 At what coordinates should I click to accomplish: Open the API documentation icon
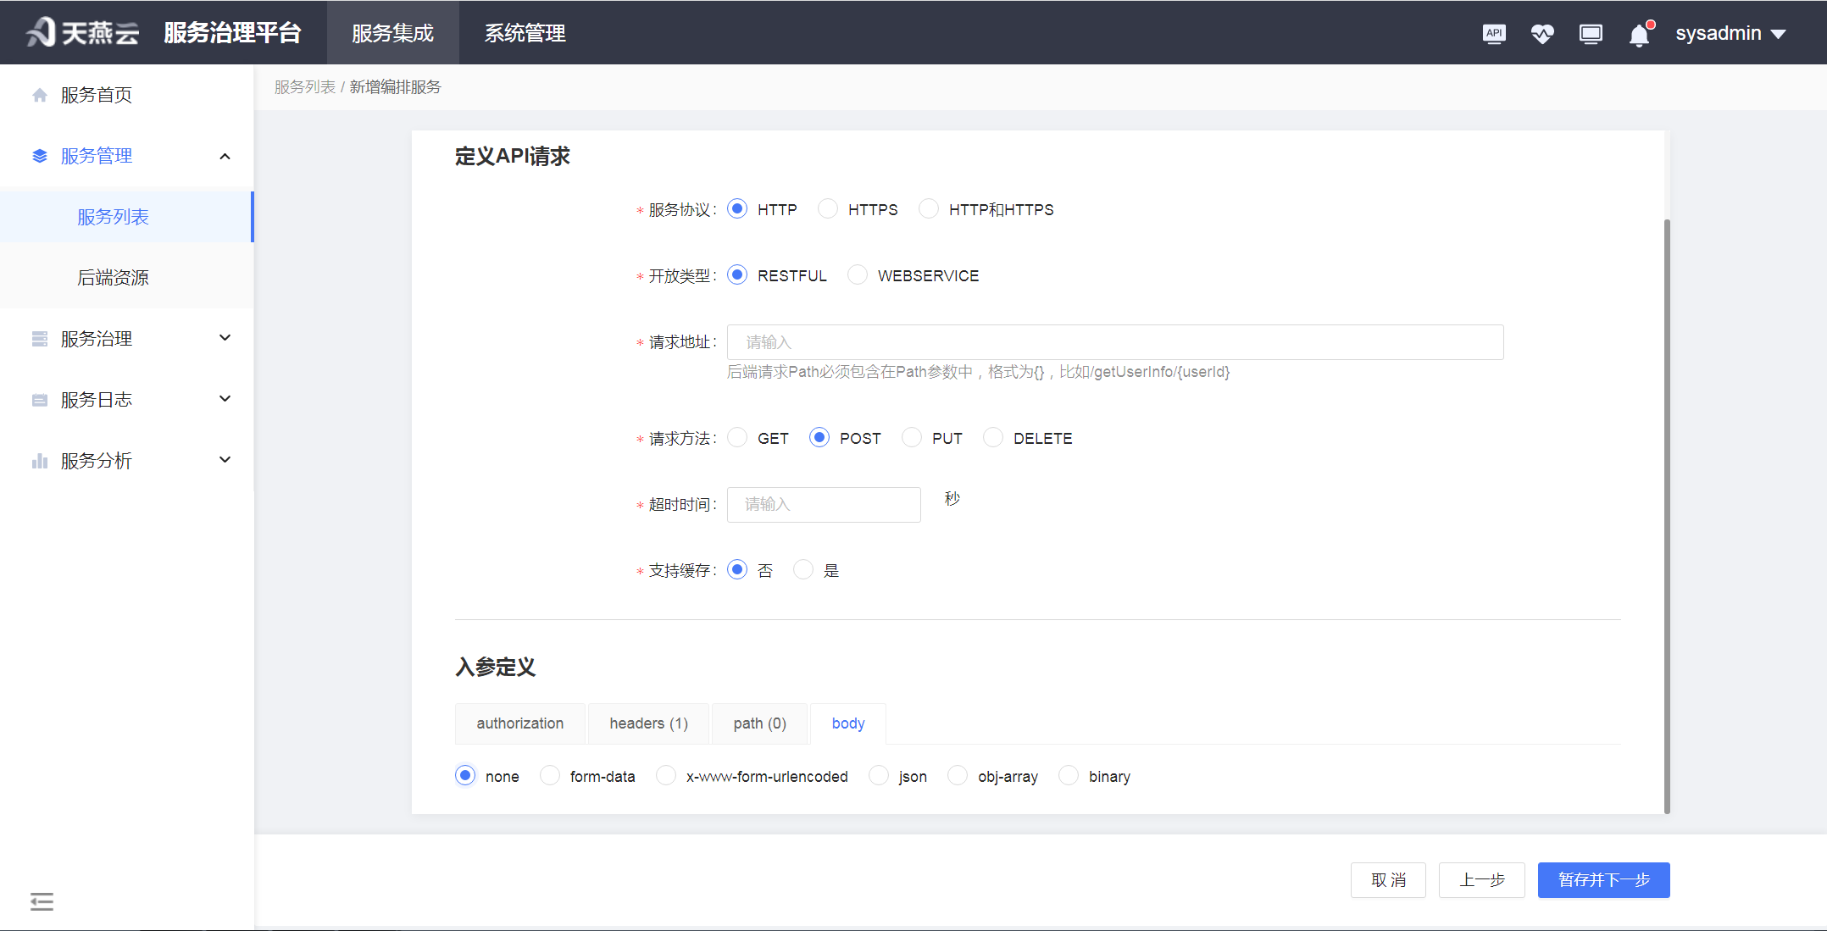pos(1493,33)
